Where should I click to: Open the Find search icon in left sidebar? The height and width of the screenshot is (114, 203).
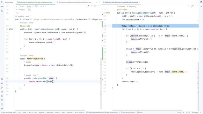2,79
